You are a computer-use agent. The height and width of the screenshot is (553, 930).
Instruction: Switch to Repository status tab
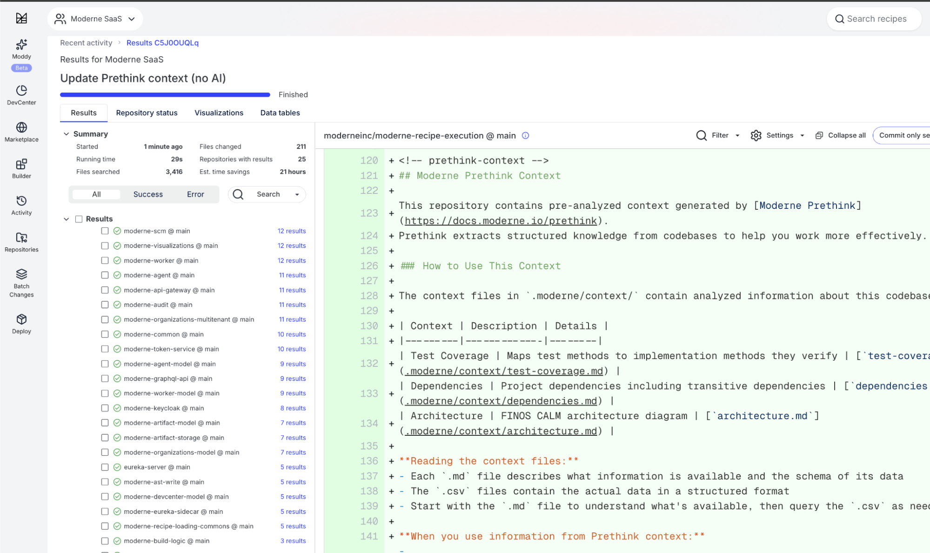pyautogui.click(x=147, y=113)
